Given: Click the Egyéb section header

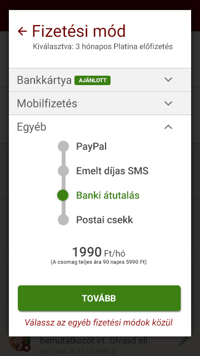Looking at the screenshot, I should tap(100, 127).
